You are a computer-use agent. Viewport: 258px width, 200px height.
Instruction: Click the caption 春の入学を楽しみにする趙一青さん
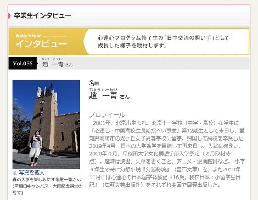(x=47, y=180)
